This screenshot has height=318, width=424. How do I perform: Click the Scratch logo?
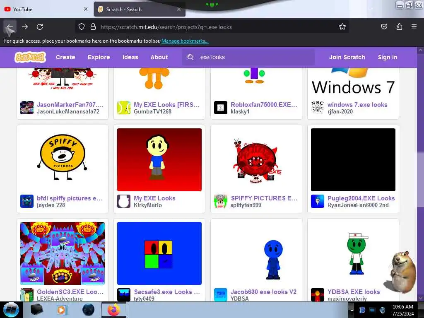30,57
